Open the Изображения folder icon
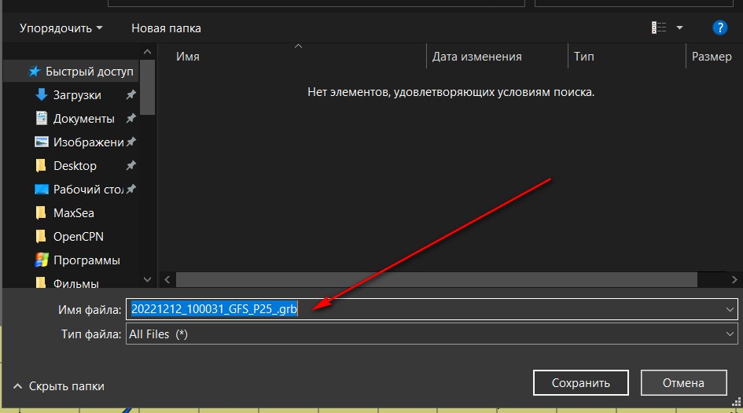 42,142
